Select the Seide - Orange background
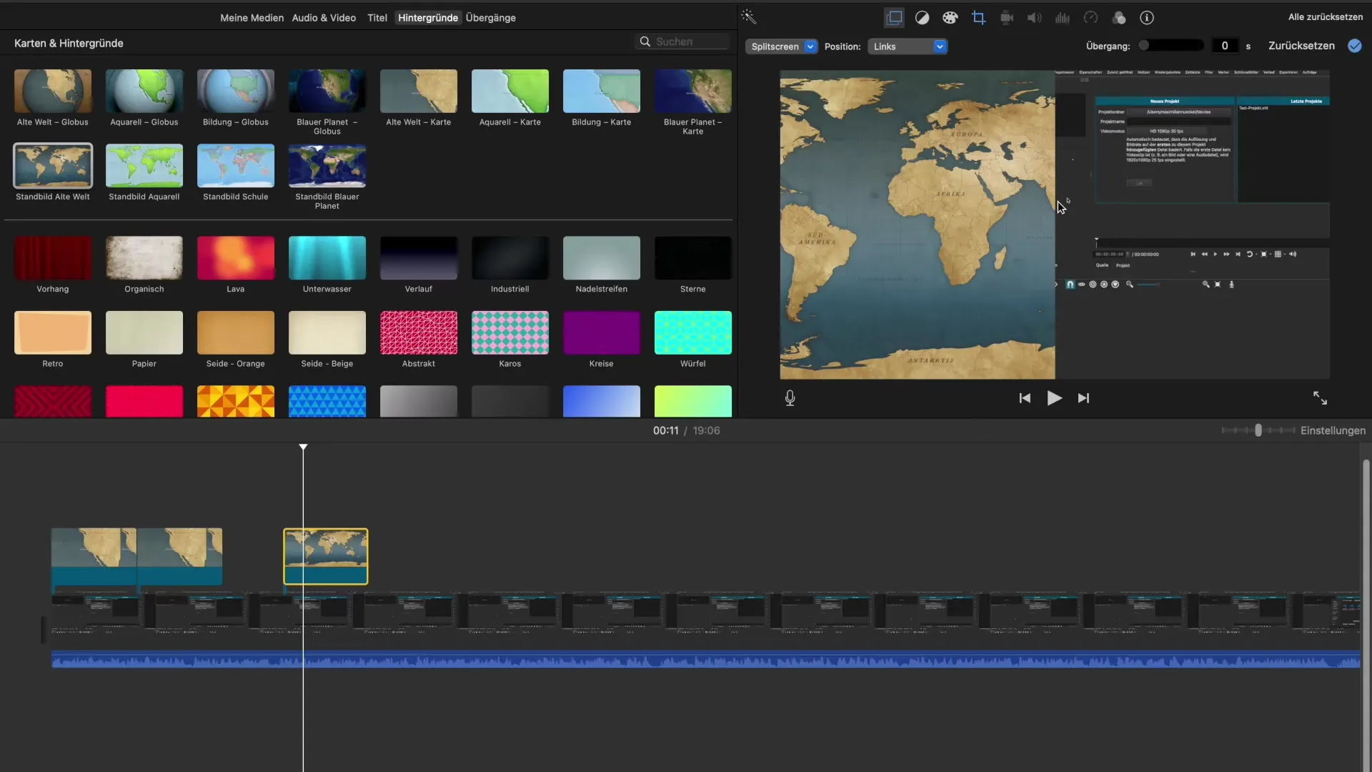The height and width of the screenshot is (772, 1372). tap(236, 332)
